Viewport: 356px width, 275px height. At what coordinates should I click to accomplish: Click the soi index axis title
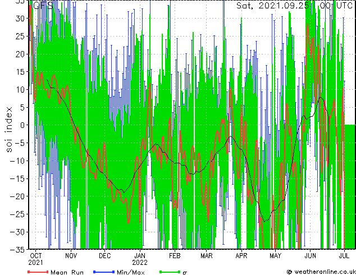(9, 130)
